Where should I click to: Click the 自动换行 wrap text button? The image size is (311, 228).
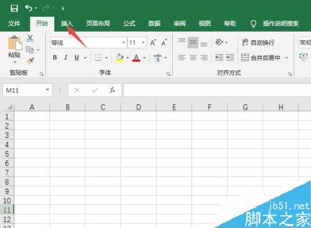[258, 43]
